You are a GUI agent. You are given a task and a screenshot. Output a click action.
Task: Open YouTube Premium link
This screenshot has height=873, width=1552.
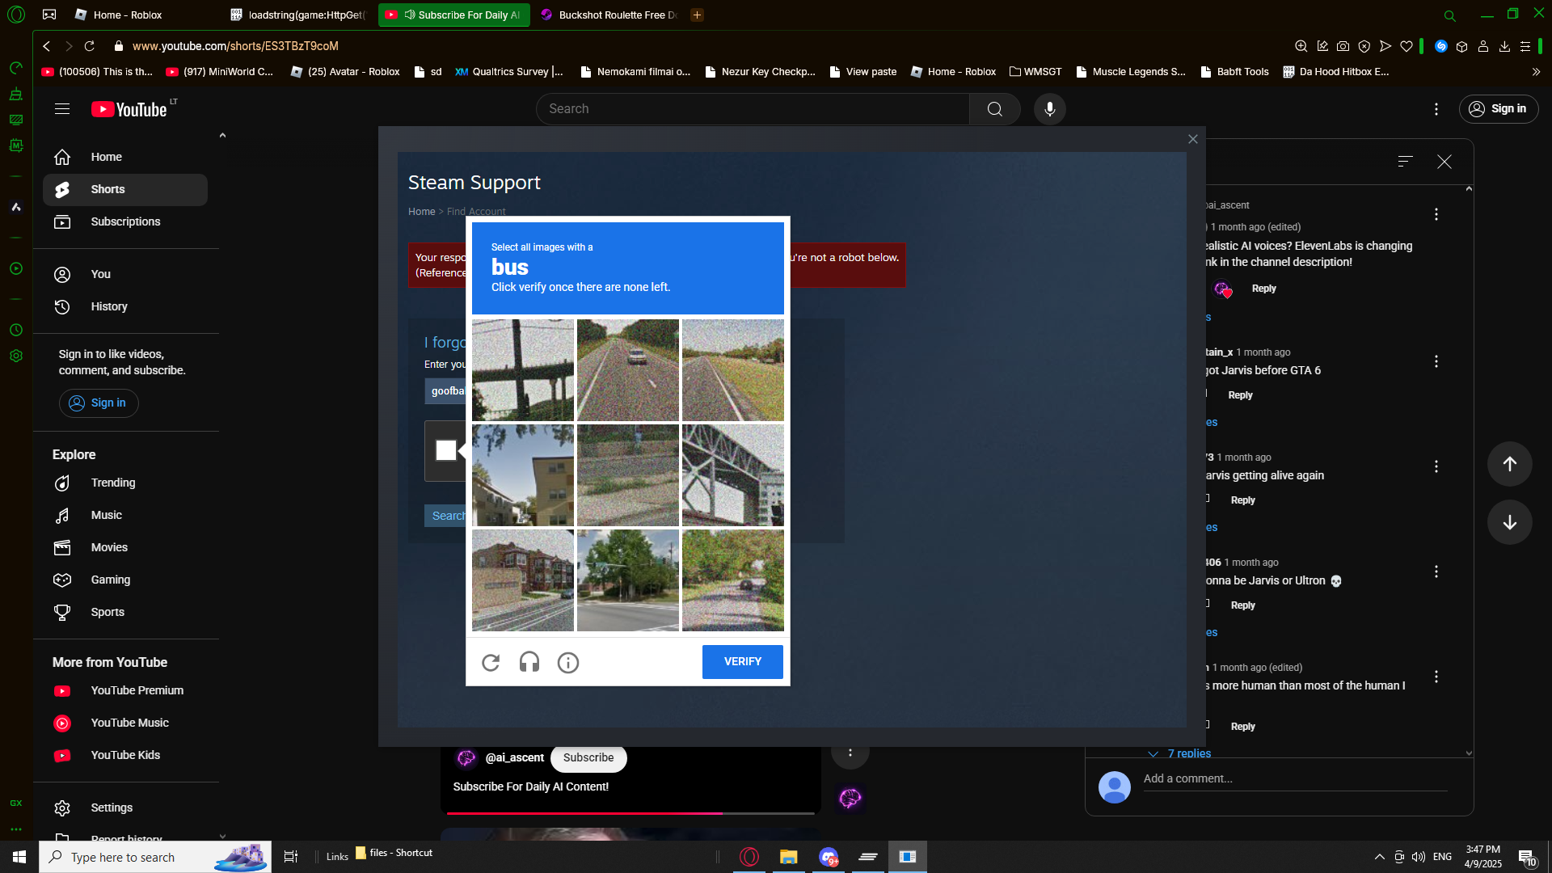click(x=125, y=690)
